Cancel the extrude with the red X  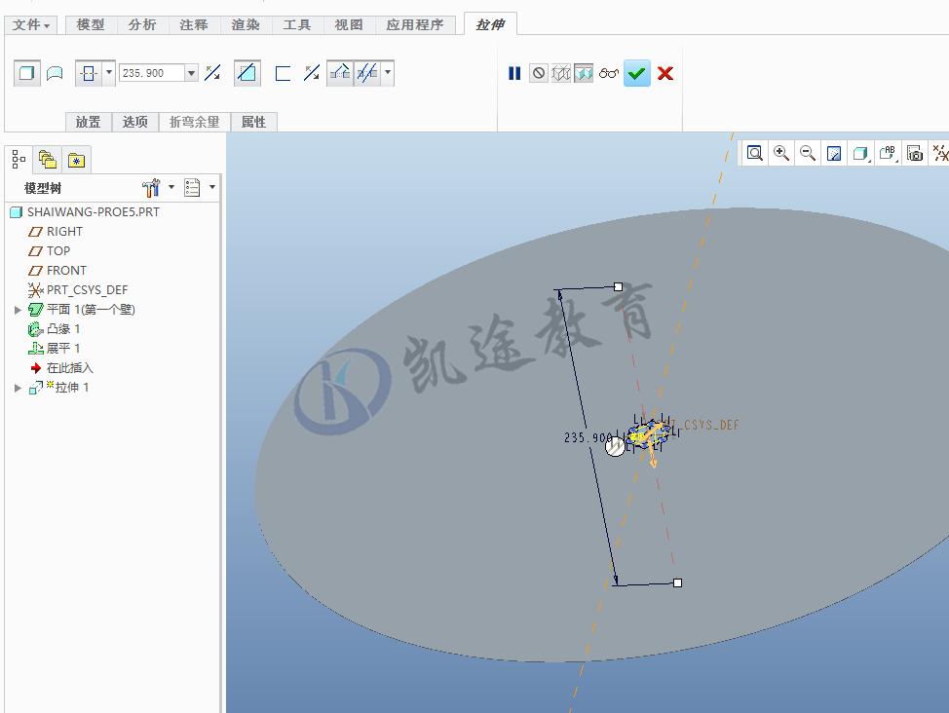tap(664, 72)
